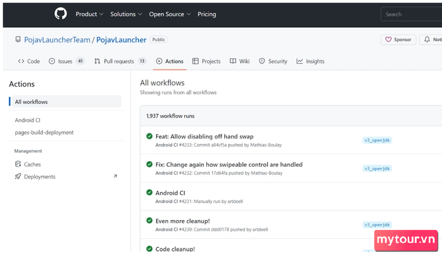442x256 pixels.
Task: Click success check icon for run #4230
Action: tap(150, 221)
